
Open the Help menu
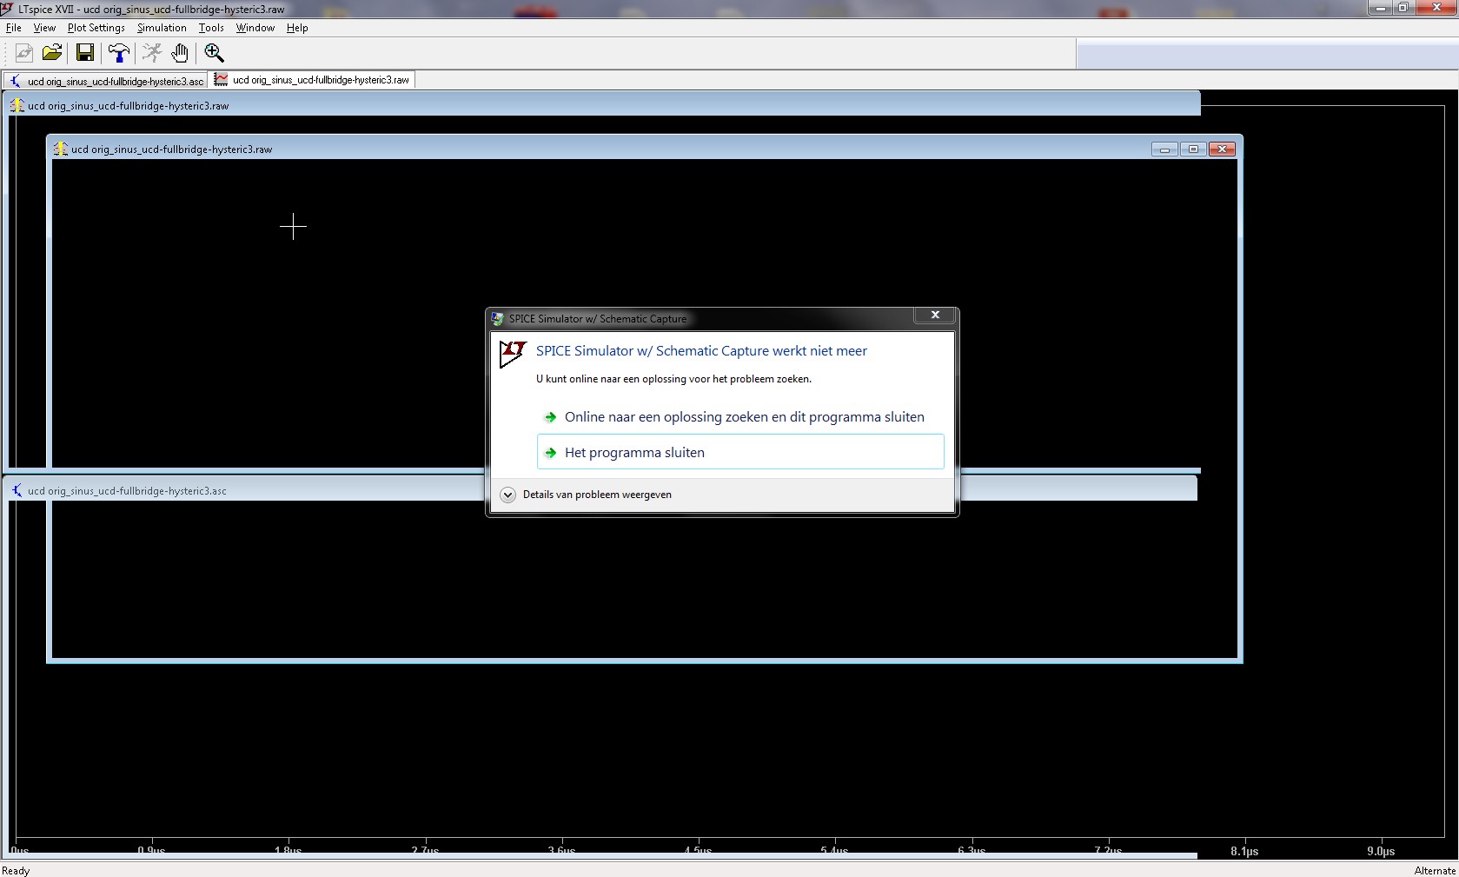tap(297, 28)
